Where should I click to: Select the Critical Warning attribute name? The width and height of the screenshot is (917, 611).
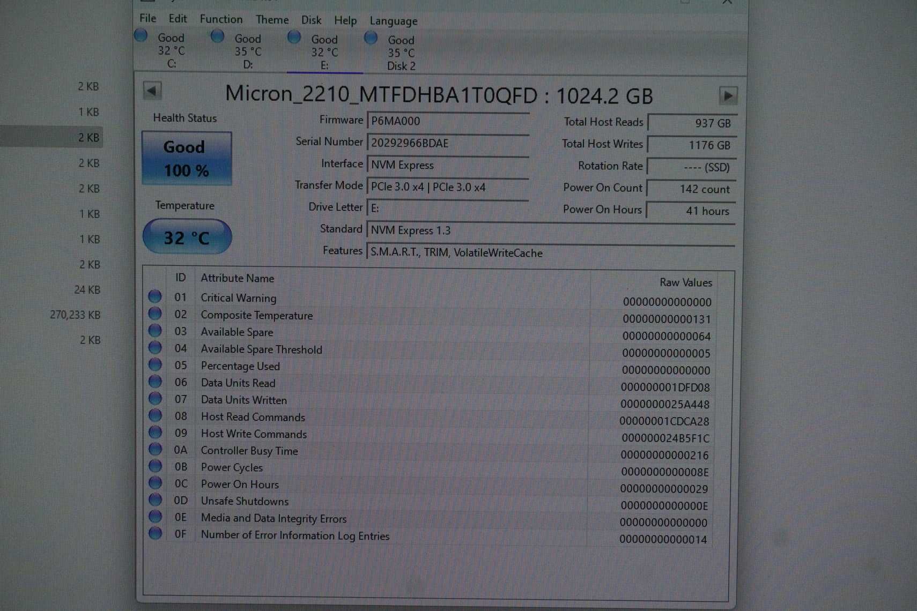[x=239, y=298]
